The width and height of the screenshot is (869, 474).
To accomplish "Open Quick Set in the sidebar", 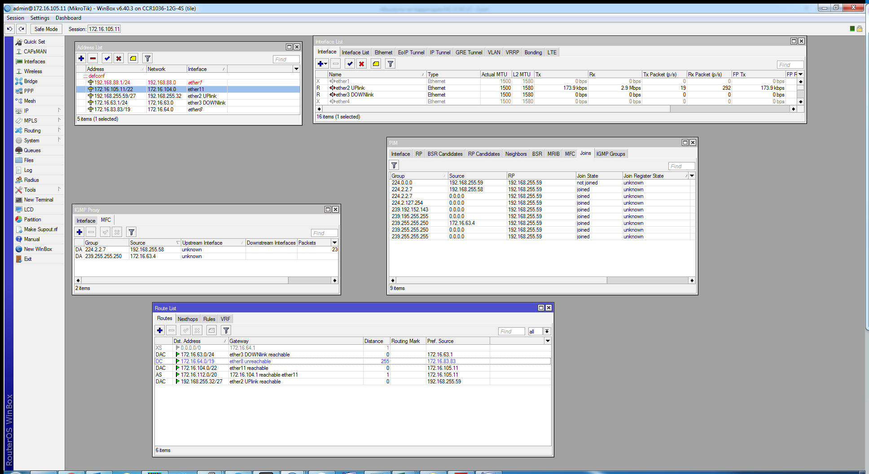I will click(x=34, y=42).
